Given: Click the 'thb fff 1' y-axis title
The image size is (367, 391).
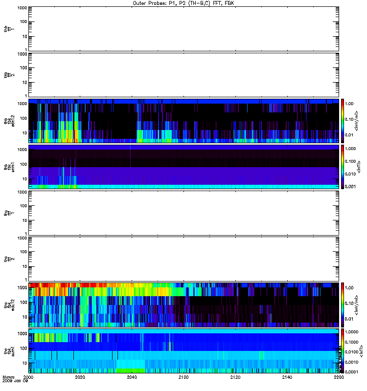Looking at the screenshot, I should 9,29.
